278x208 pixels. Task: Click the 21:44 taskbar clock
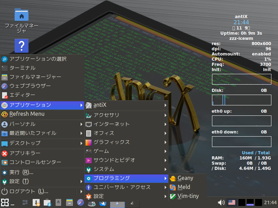click(270, 202)
